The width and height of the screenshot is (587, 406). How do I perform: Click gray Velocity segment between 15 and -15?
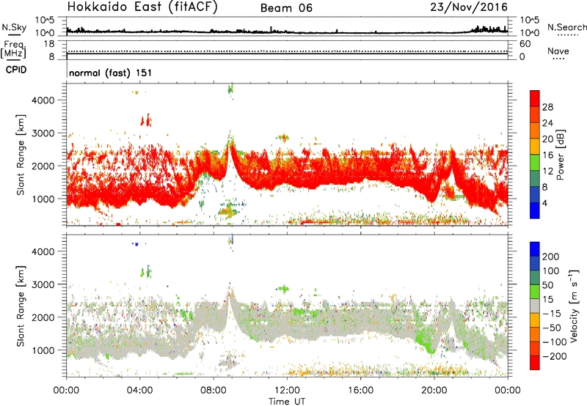[x=535, y=306]
